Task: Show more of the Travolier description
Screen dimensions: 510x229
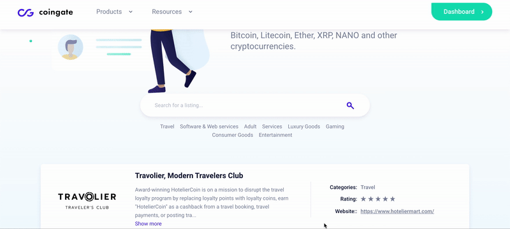Action: (148, 224)
